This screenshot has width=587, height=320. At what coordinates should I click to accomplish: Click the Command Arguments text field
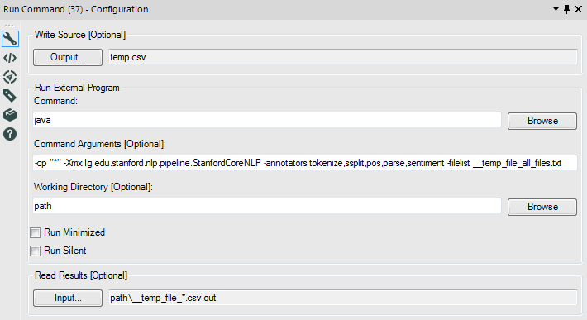pos(305,163)
